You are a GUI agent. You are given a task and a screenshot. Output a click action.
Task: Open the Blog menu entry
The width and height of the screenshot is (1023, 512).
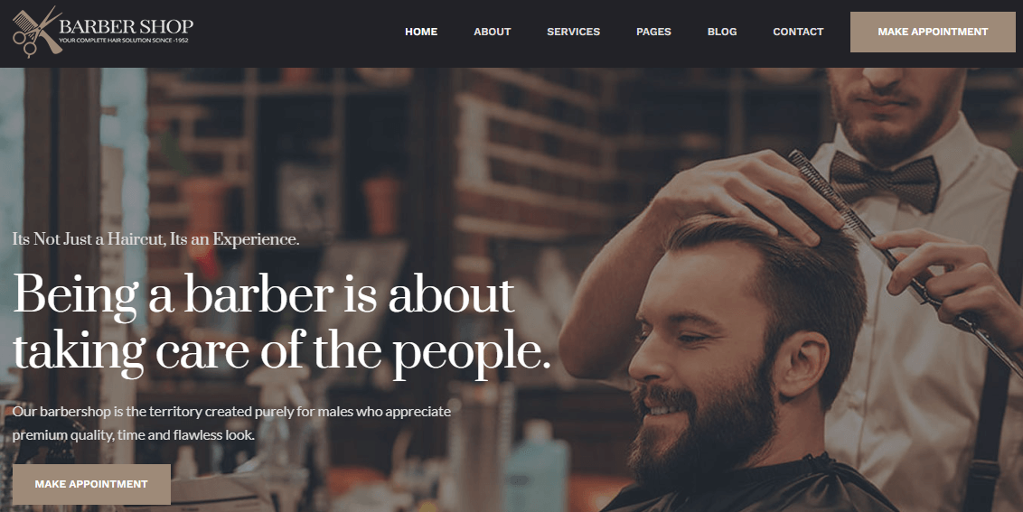[x=722, y=32]
